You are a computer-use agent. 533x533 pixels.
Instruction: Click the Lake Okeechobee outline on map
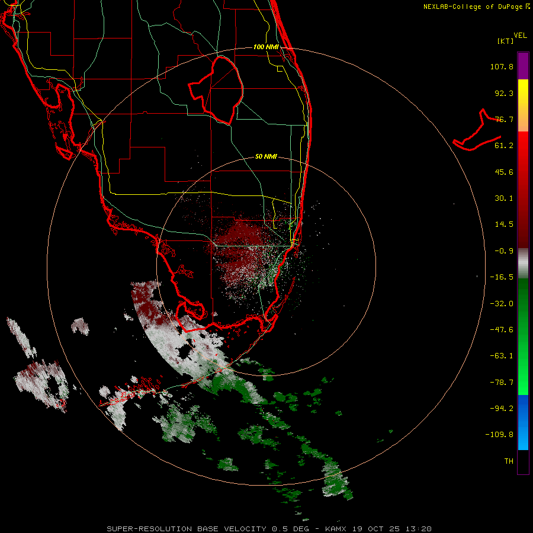pos(216,90)
